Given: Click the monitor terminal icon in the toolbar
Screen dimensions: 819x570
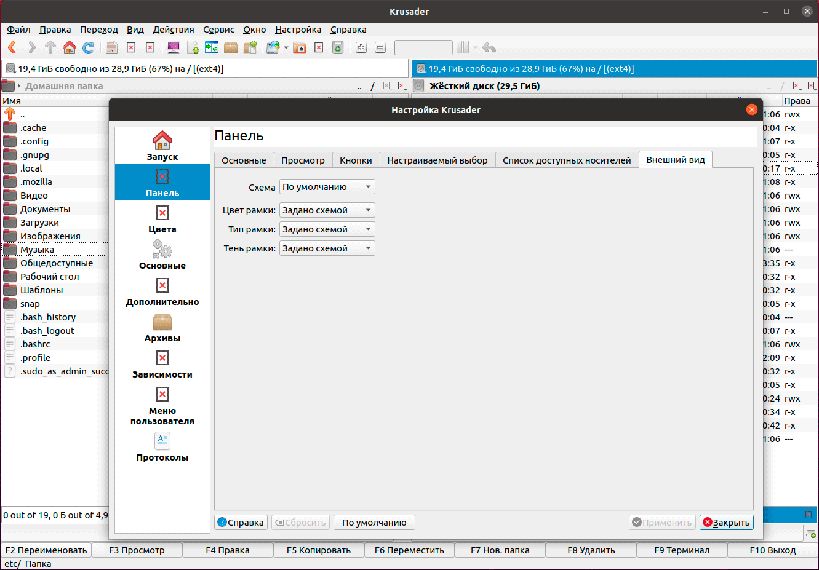Looking at the screenshot, I should [174, 47].
